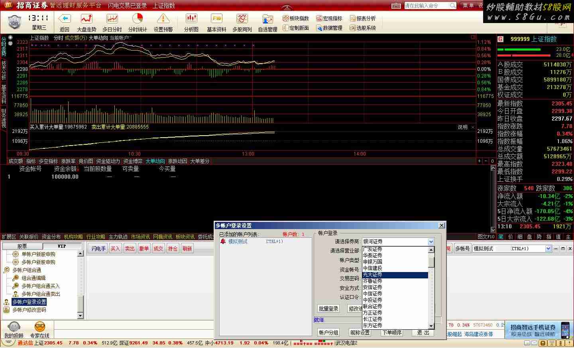
Task: Select 光大证券 in the broker list
Action: [x=395, y=275]
